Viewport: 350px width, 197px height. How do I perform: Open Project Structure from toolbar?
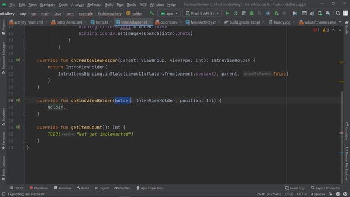(295, 13)
